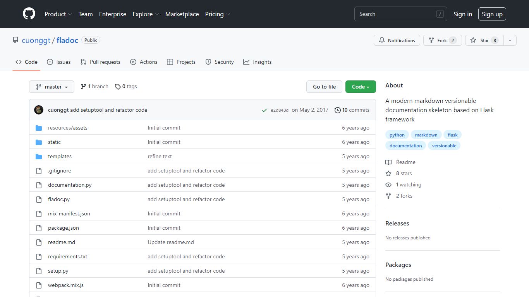Screen dimensions: 529x297
Task: Click the Sign in link
Action: 463,14
